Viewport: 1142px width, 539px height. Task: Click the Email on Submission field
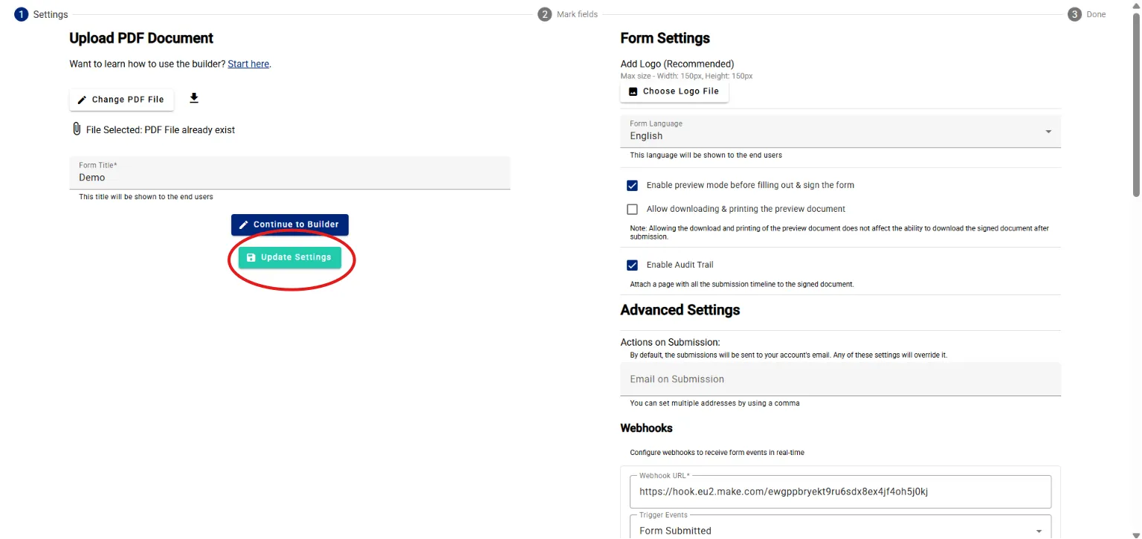coord(841,379)
